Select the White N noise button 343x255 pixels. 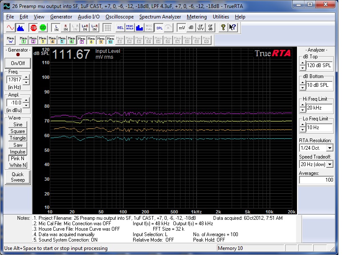pos(18,165)
